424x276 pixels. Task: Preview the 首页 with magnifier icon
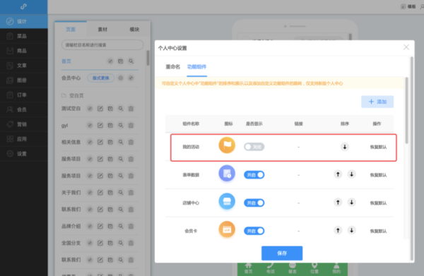click(x=131, y=61)
